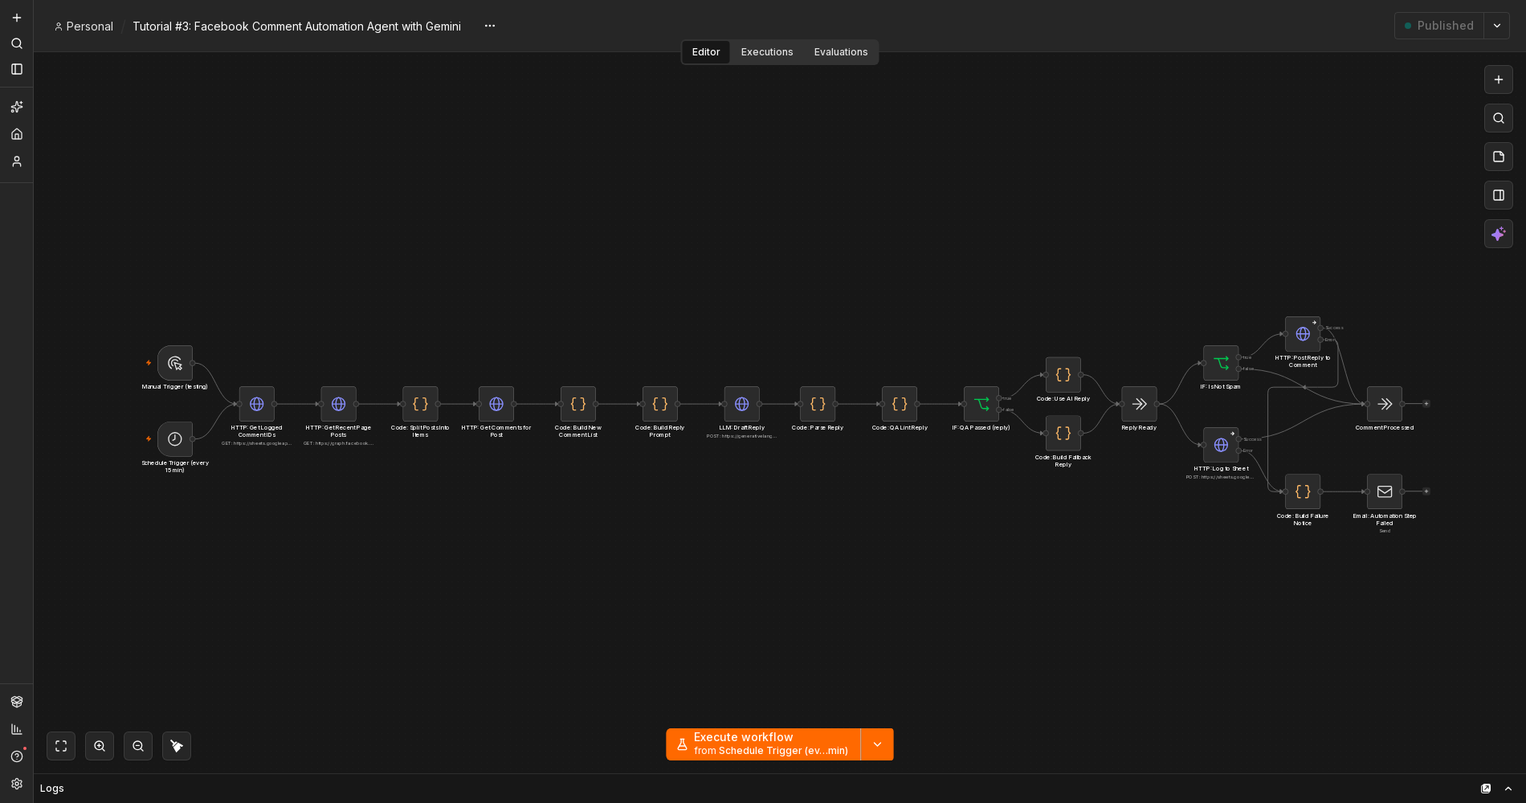Toggle the side panel view button
The height and width of the screenshot is (803, 1526).
[x=1499, y=195]
